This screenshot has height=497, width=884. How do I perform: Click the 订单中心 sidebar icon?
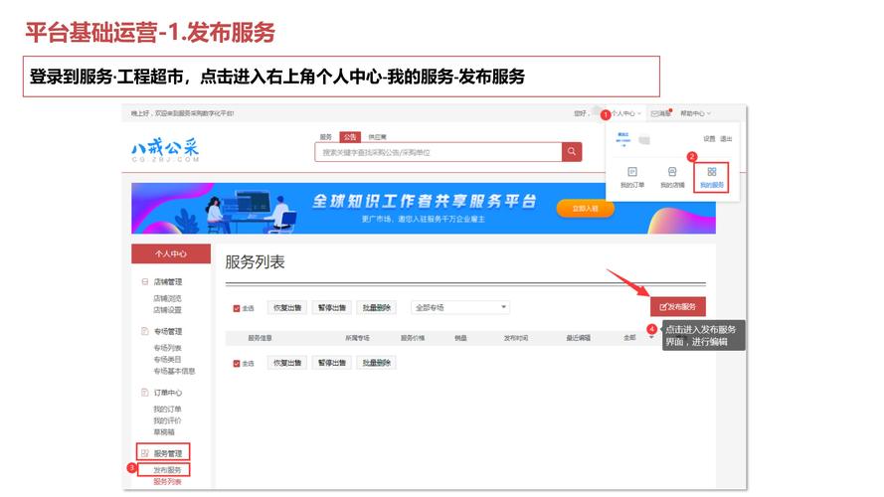tap(145, 393)
